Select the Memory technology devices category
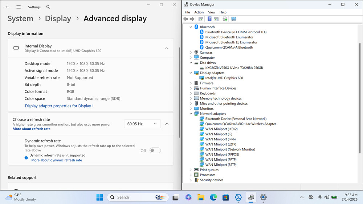 coord(221,99)
